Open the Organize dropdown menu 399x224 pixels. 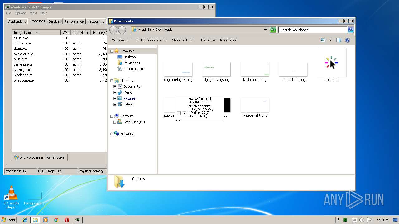tap(121, 40)
